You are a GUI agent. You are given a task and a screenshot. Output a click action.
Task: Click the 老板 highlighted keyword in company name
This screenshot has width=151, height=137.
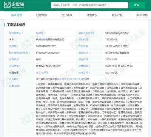pos(43,40)
